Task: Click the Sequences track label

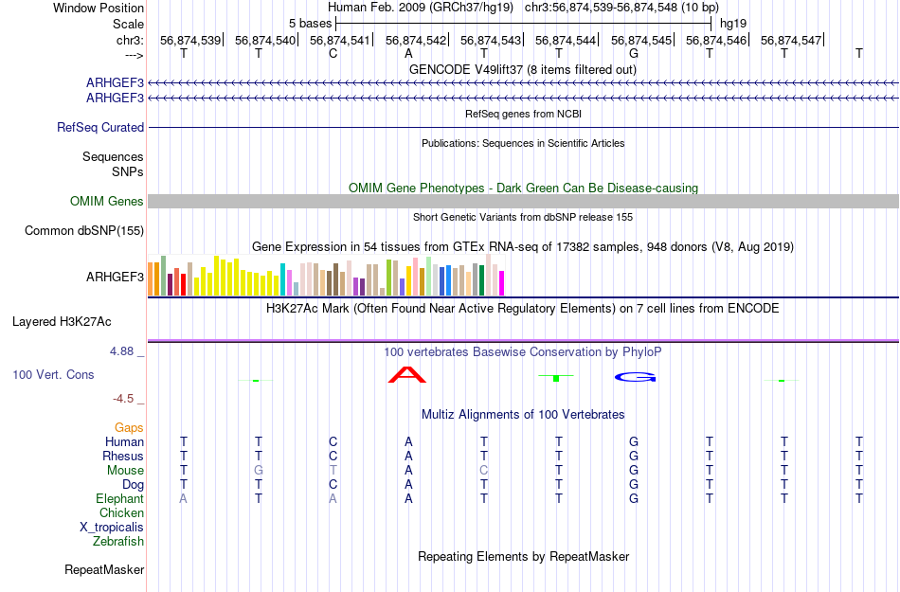Action: click(113, 156)
